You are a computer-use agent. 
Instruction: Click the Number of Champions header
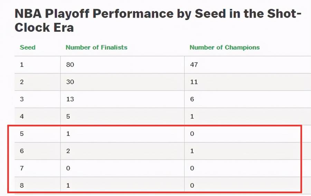[225, 47]
